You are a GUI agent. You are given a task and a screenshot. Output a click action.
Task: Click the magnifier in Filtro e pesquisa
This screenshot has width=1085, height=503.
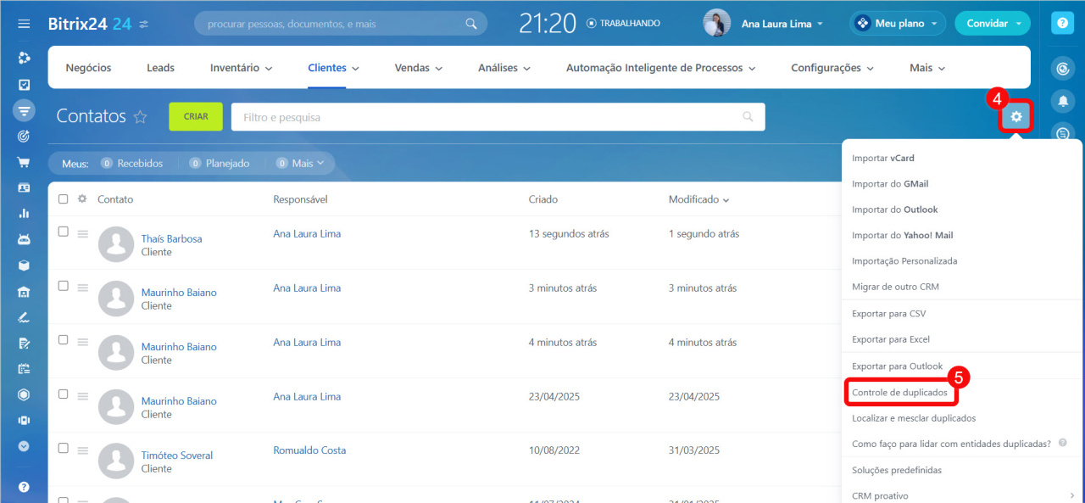pyautogui.click(x=748, y=117)
